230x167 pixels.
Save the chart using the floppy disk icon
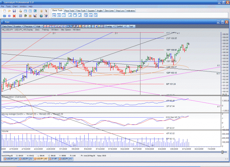(14, 11)
